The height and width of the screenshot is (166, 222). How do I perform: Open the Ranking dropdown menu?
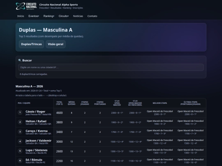point(49,16)
